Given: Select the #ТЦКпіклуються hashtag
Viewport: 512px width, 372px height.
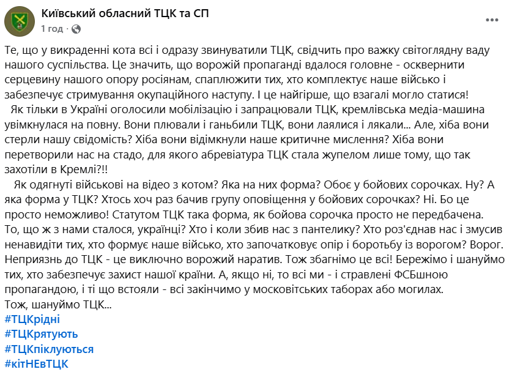Looking at the screenshot, I should pos(49,349).
